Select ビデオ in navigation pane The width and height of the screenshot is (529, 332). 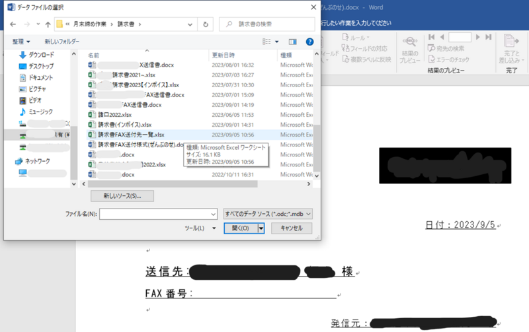[x=30, y=100]
